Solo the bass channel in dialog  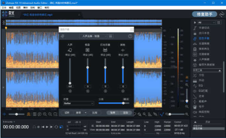88,91
